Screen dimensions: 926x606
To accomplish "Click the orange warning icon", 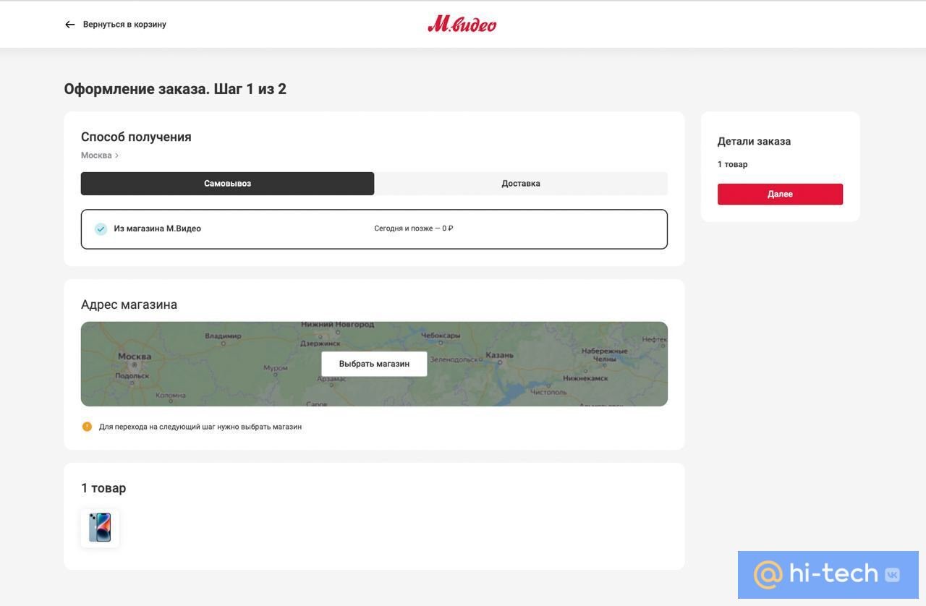I will tap(87, 427).
